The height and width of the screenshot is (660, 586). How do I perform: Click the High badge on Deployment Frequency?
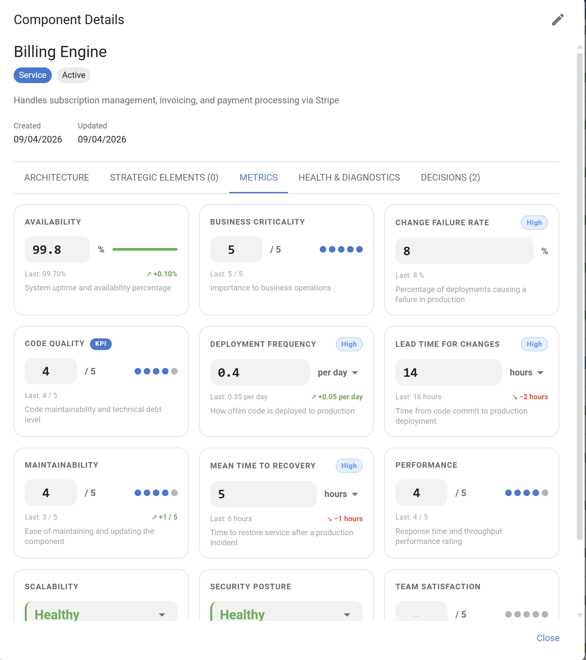(349, 344)
